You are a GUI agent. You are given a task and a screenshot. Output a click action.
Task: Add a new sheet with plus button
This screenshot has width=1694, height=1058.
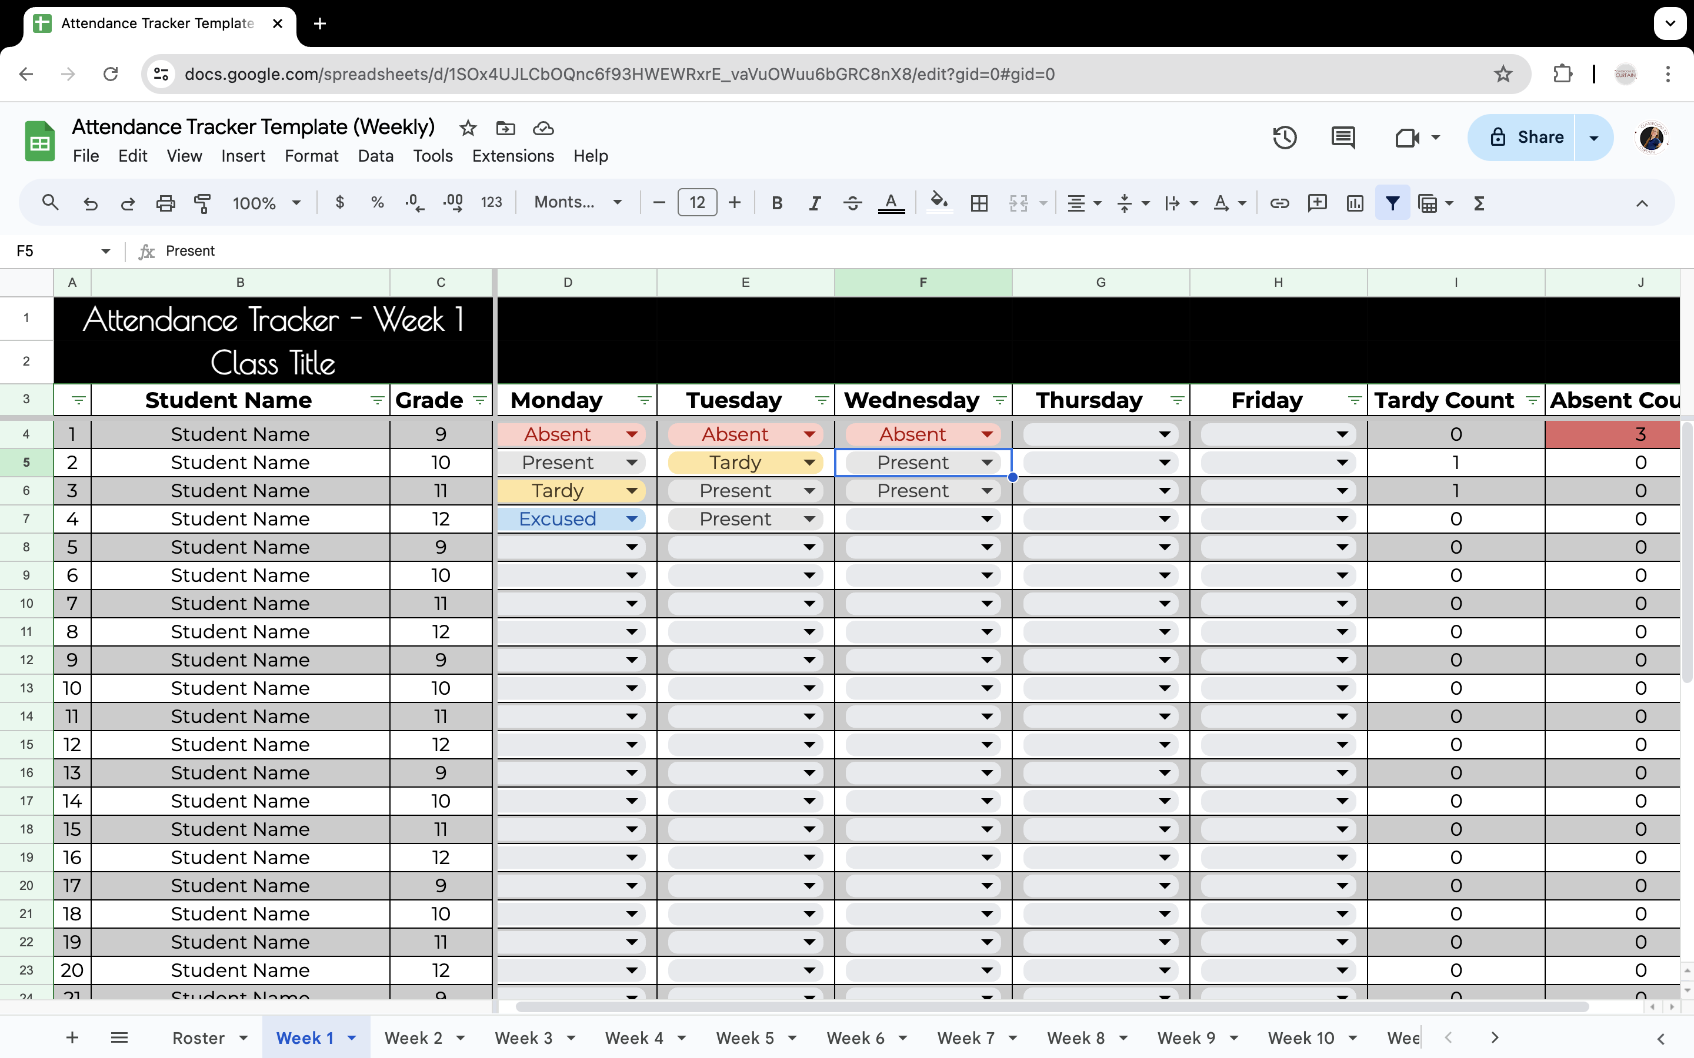coord(72,1037)
